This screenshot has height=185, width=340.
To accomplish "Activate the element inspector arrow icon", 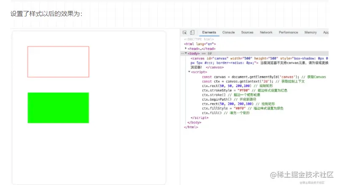I will click(185, 32).
